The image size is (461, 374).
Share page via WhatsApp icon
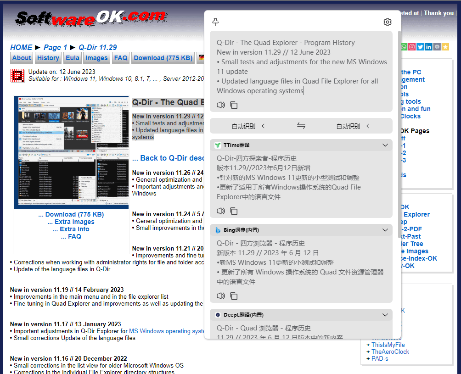(x=404, y=47)
